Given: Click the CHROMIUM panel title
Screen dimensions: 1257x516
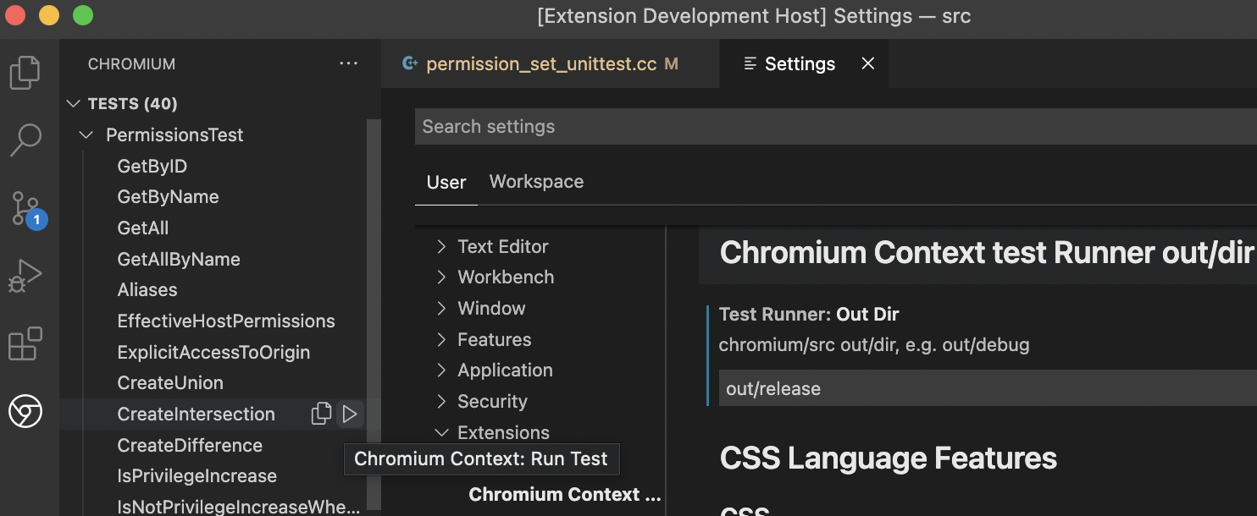Looking at the screenshot, I should pyautogui.click(x=132, y=64).
